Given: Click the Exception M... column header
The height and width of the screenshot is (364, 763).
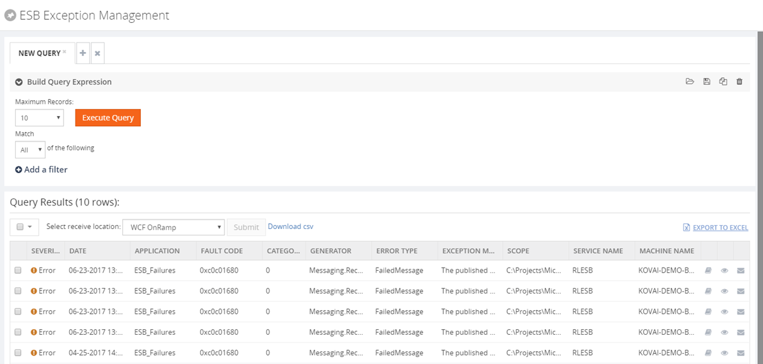Looking at the screenshot, I should [x=470, y=251].
